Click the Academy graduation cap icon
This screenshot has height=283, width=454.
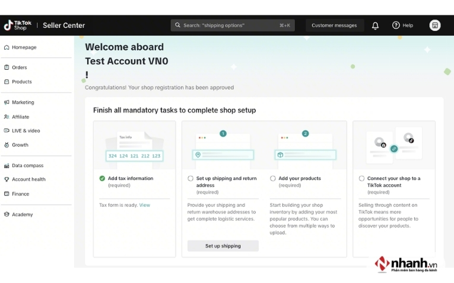pos(7,214)
